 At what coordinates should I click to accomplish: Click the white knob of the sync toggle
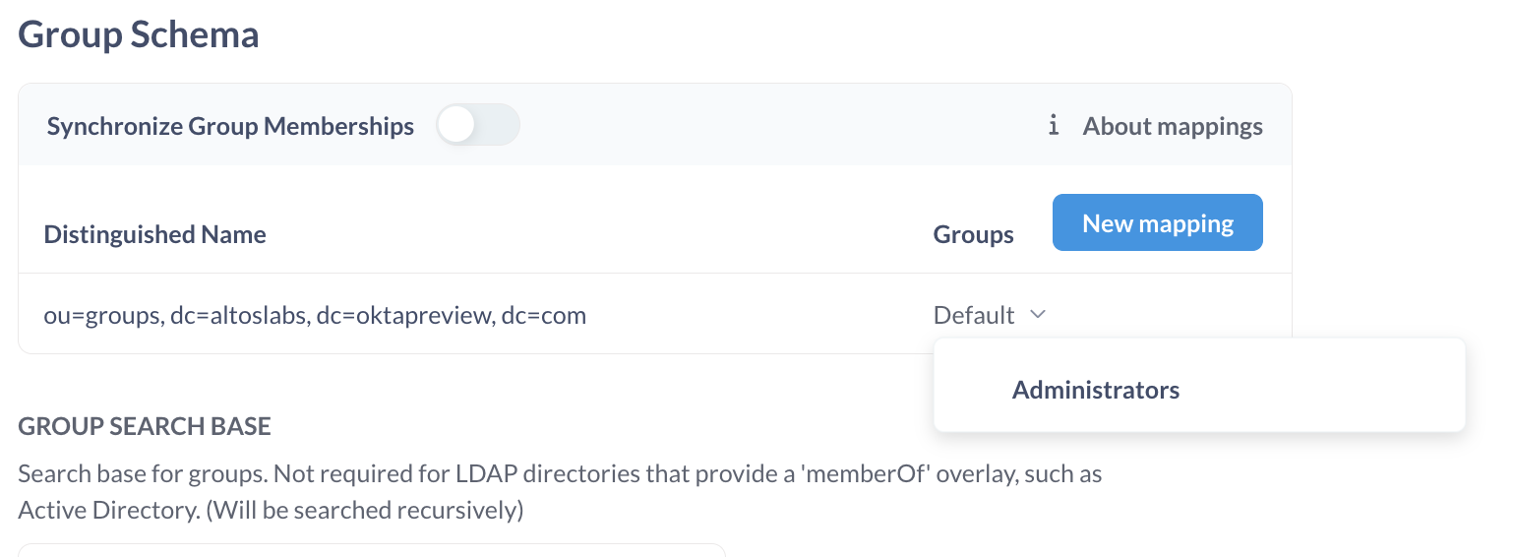(x=457, y=126)
